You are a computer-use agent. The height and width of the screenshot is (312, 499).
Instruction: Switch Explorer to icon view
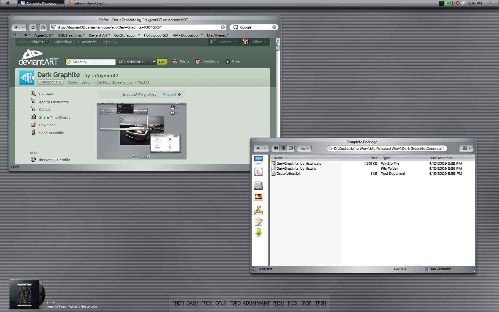[276, 148]
